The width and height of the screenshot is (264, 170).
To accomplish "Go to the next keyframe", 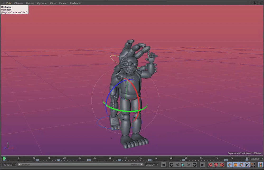I will coord(195,165).
